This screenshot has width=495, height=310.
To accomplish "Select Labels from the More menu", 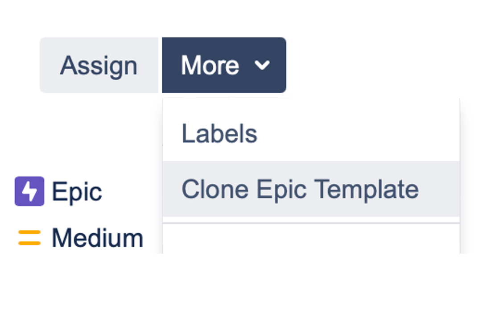I will (219, 134).
